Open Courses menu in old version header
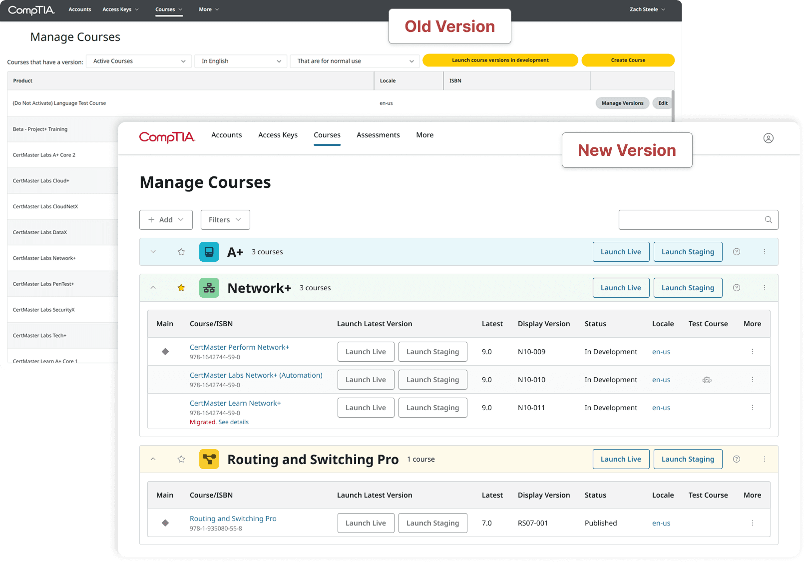This screenshot has height=563, width=806. click(169, 9)
